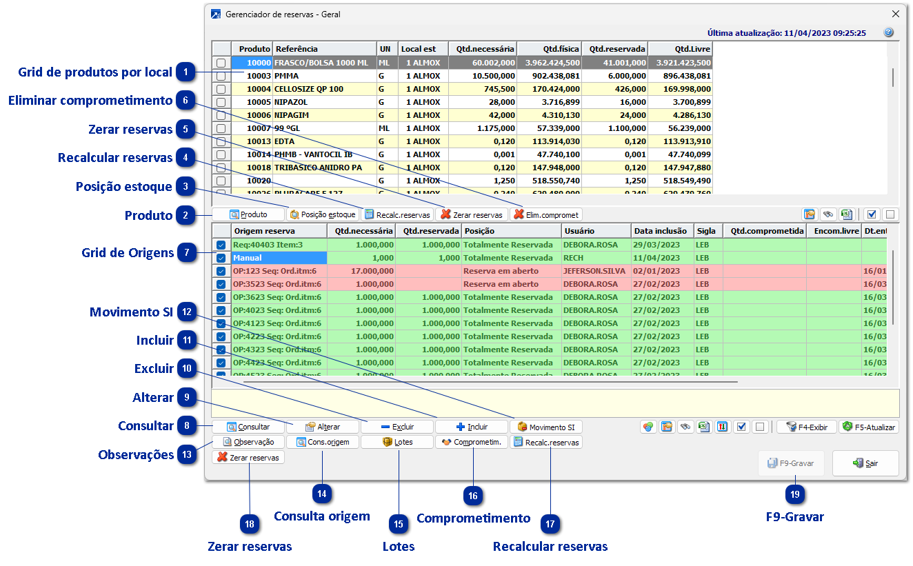Click the Produto button
This screenshot has width=913, height=566.
248,214
